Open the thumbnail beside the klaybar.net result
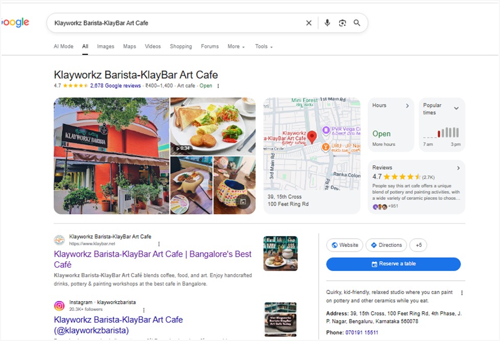Viewport: 500px width, 341px height. coord(280,254)
